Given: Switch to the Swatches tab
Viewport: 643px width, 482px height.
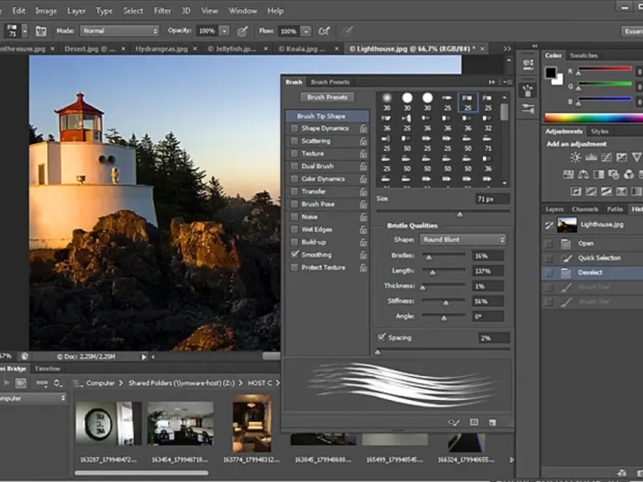Looking at the screenshot, I should [584, 55].
